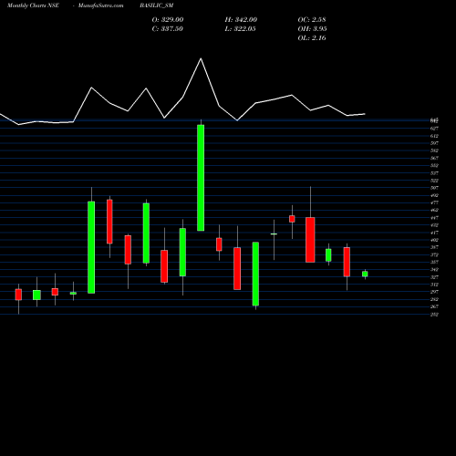Screen dimensions: 456x456
Task: Click the close value "C: 337.50"
Action: [168, 28]
